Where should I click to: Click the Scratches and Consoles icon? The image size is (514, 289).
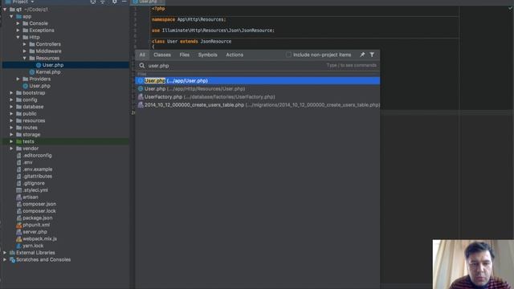pyautogui.click(x=13, y=259)
